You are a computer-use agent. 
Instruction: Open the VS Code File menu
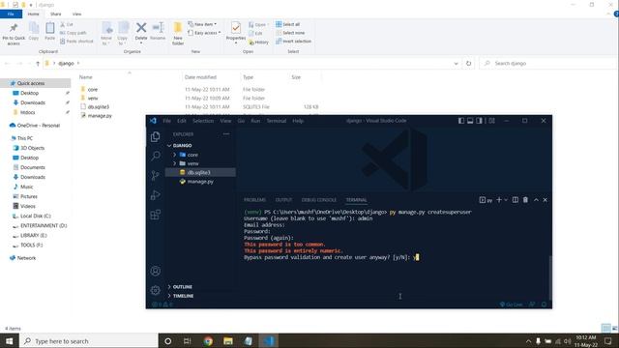[167, 121]
